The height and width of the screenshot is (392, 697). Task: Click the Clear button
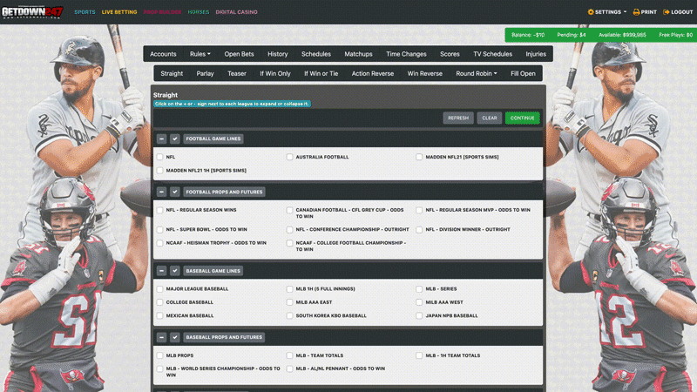pos(490,118)
